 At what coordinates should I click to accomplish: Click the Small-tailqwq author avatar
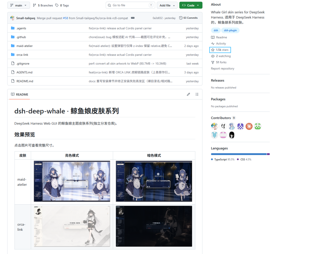point(13,18)
